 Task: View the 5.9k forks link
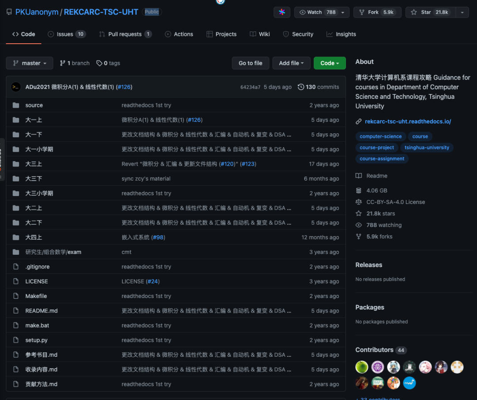tap(379, 237)
